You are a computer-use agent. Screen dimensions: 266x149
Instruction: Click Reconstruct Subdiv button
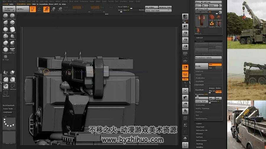(x=208, y=58)
